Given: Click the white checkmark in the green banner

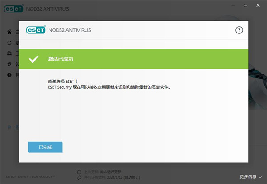Looking at the screenshot, I should click(x=33, y=59).
